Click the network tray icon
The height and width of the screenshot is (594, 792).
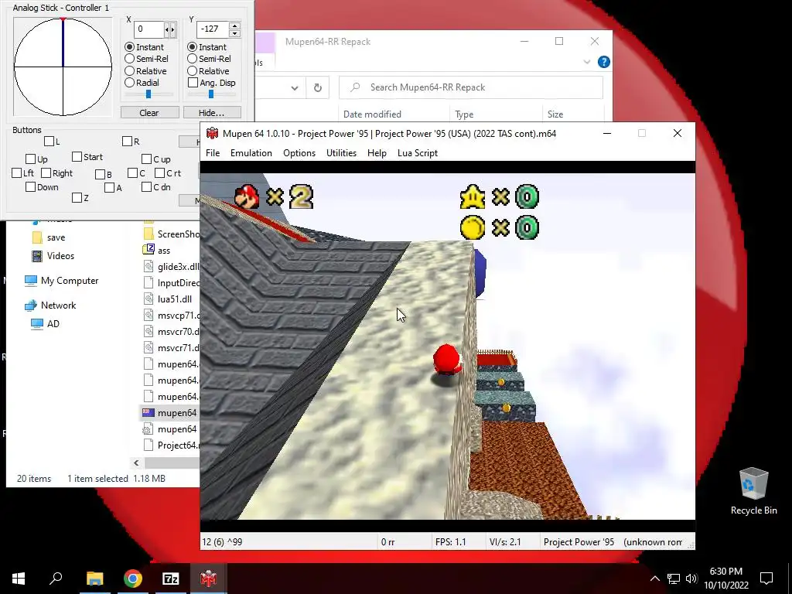tap(674, 579)
